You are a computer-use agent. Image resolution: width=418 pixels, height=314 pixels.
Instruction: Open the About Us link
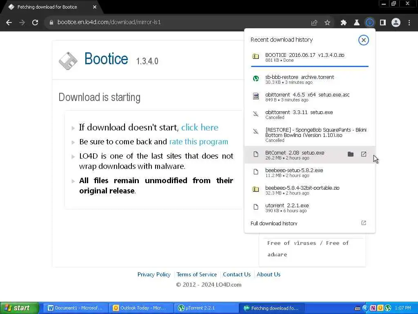pyautogui.click(x=269, y=274)
